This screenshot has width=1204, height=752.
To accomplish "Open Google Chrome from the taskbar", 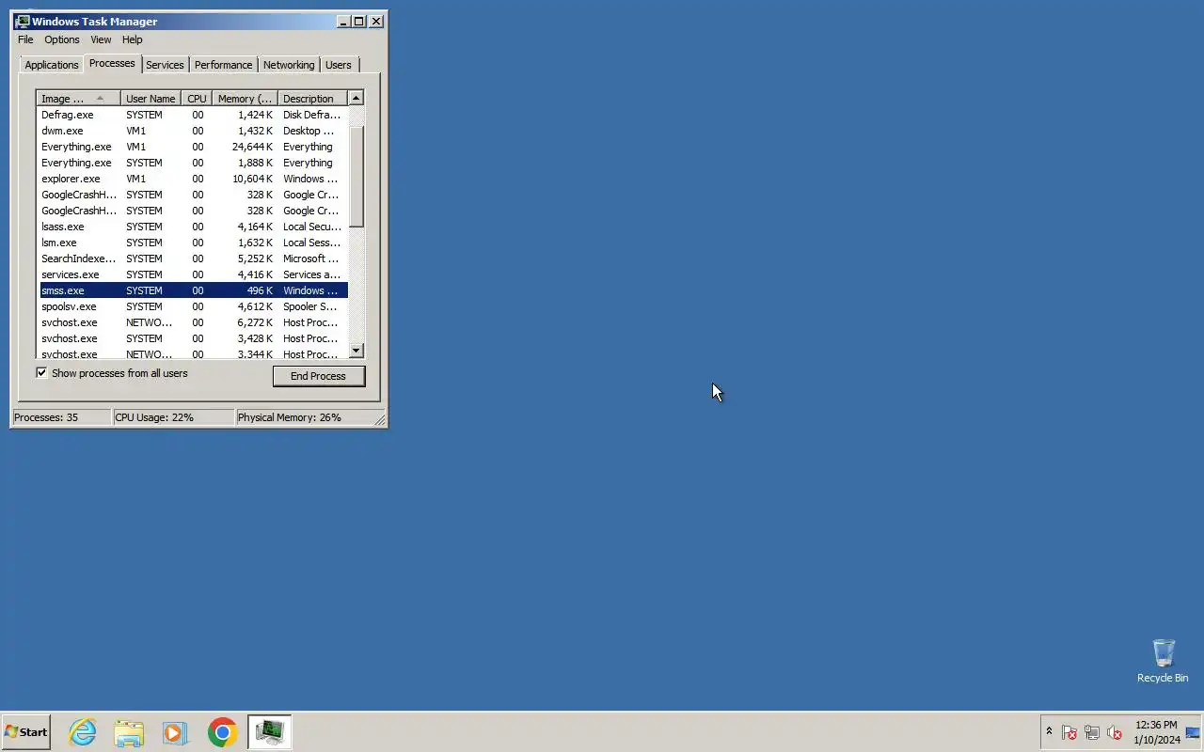I will pos(223,732).
